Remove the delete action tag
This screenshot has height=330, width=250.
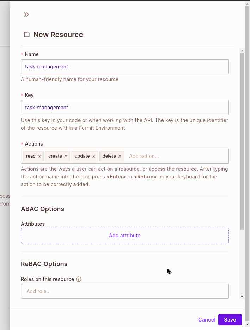click(120, 156)
